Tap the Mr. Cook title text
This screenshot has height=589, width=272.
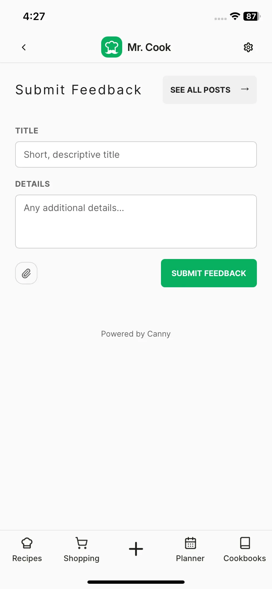pyautogui.click(x=149, y=47)
